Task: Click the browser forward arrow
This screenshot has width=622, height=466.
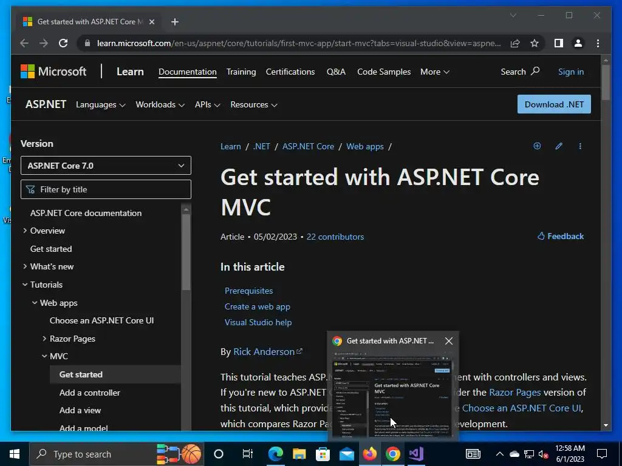Action: [x=44, y=43]
